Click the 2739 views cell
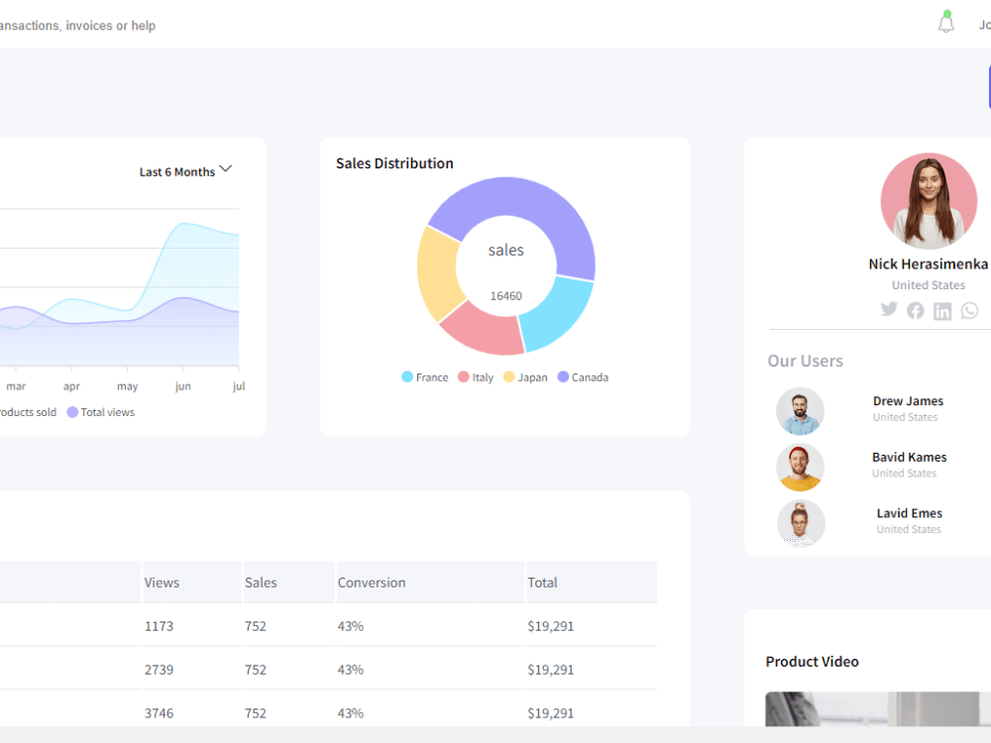The image size is (991, 743). click(159, 670)
